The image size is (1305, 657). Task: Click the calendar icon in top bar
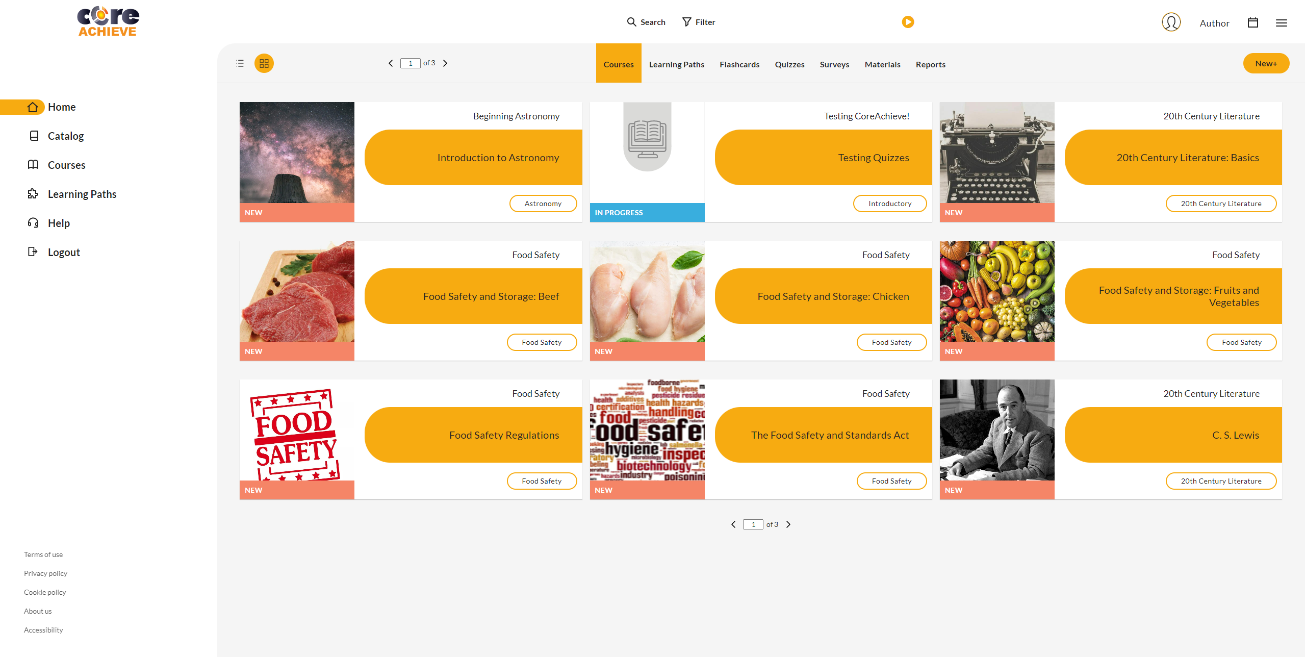point(1253,22)
